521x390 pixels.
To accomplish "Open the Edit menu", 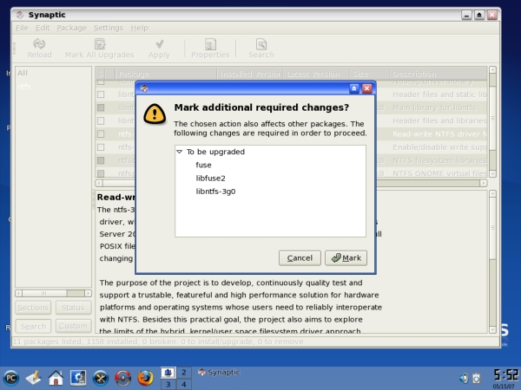I will [43, 28].
